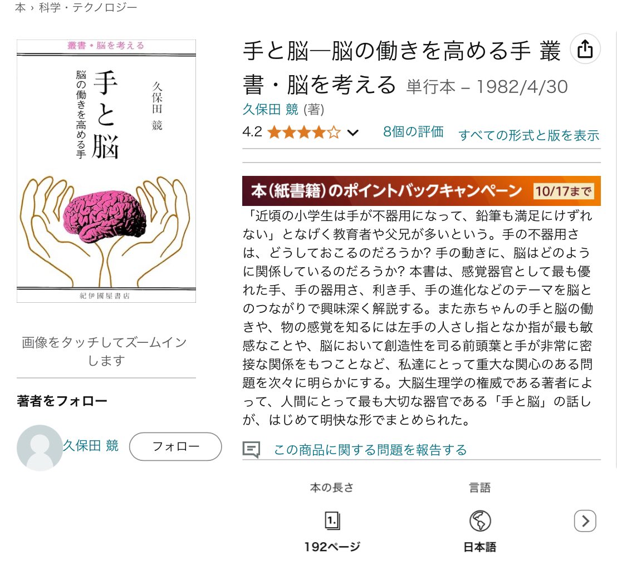Click the フォロー button
The image size is (617, 580).
tap(175, 446)
